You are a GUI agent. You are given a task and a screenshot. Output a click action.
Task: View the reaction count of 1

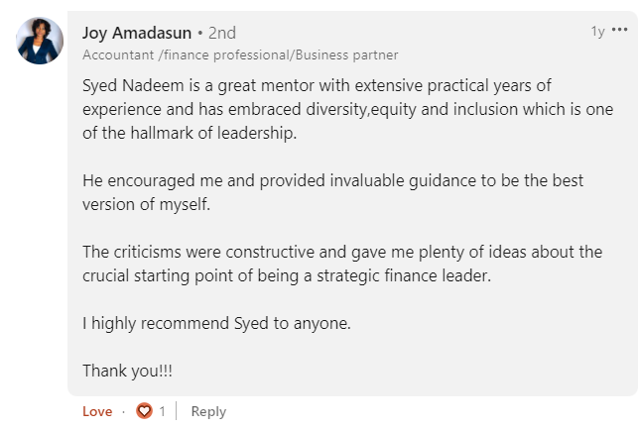click(x=162, y=411)
